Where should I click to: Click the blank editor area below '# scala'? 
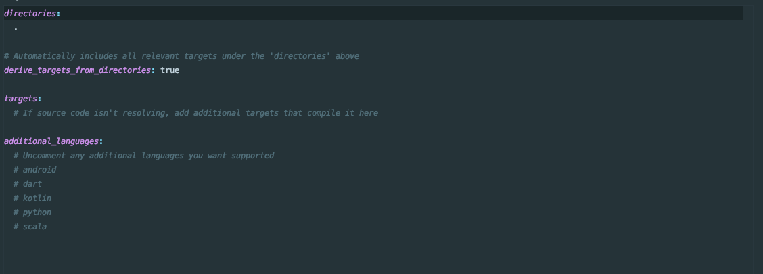click(373, 253)
